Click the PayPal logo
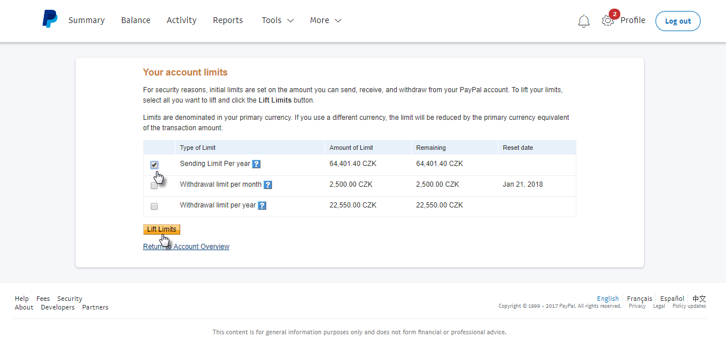The width and height of the screenshot is (726, 351). tap(50, 18)
